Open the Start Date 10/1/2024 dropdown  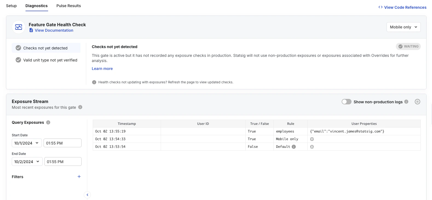[27, 143]
